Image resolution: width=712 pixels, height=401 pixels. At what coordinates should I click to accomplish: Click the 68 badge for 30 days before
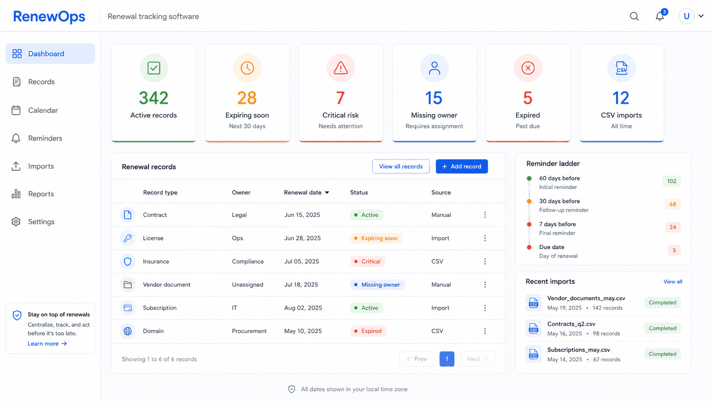click(x=673, y=204)
